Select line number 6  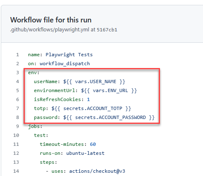pos(17,99)
